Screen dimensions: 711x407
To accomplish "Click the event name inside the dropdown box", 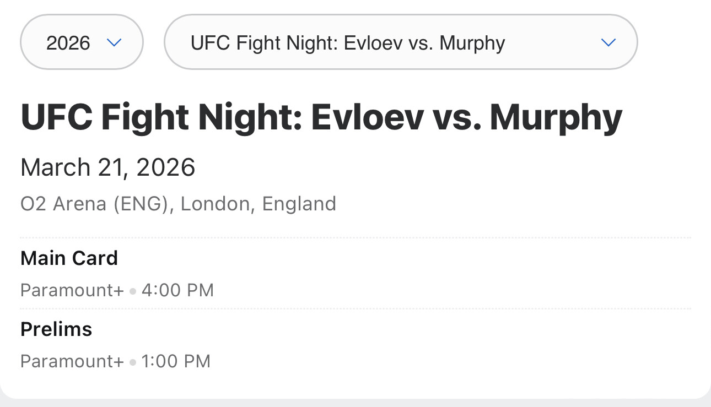I will (x=348, y=43).
